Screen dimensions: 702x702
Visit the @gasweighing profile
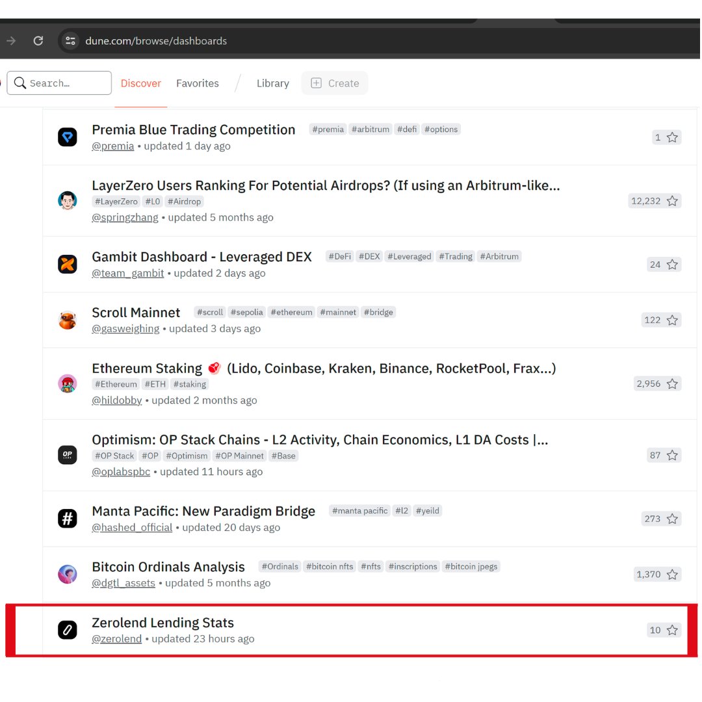pos(125,329)
